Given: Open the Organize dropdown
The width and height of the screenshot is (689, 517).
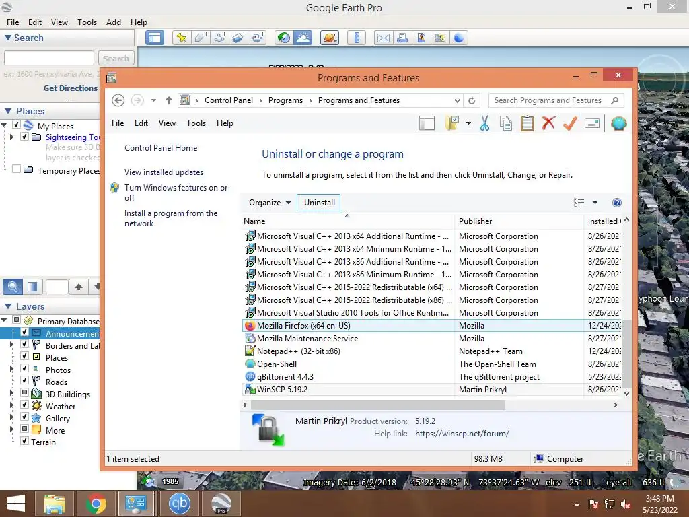Looking at the screenshot, I should (269, 203).
